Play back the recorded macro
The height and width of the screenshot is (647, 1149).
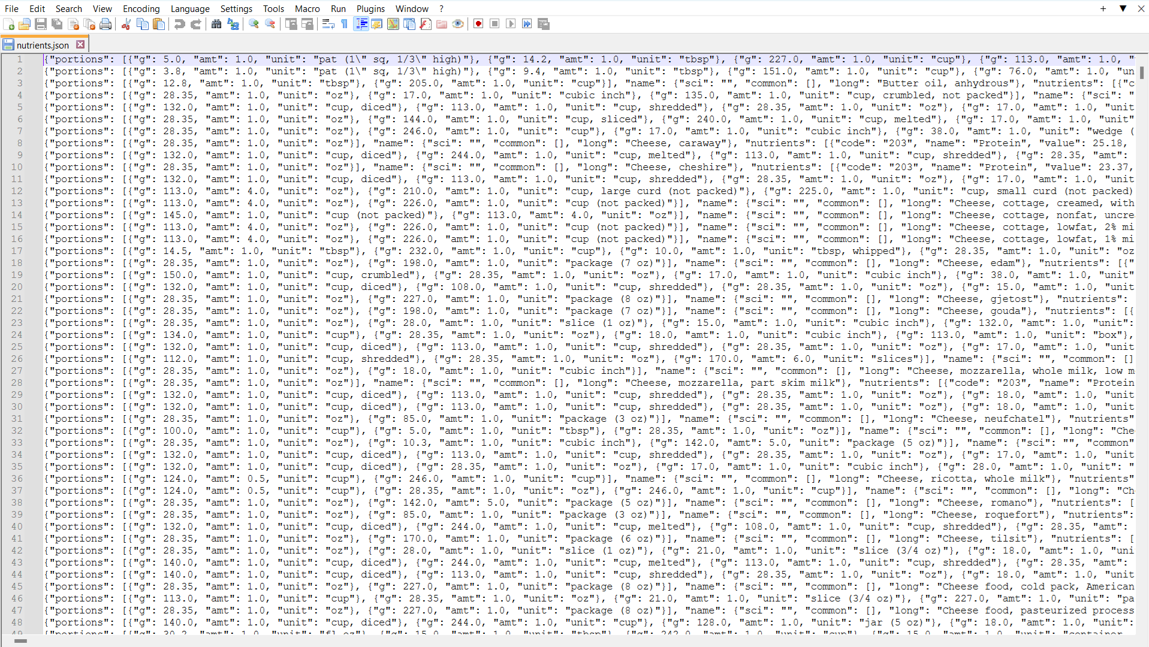[x=511, y=24]
